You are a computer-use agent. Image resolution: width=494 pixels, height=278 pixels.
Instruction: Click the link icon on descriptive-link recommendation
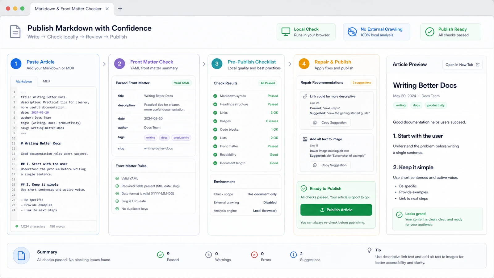click(305, 96)
